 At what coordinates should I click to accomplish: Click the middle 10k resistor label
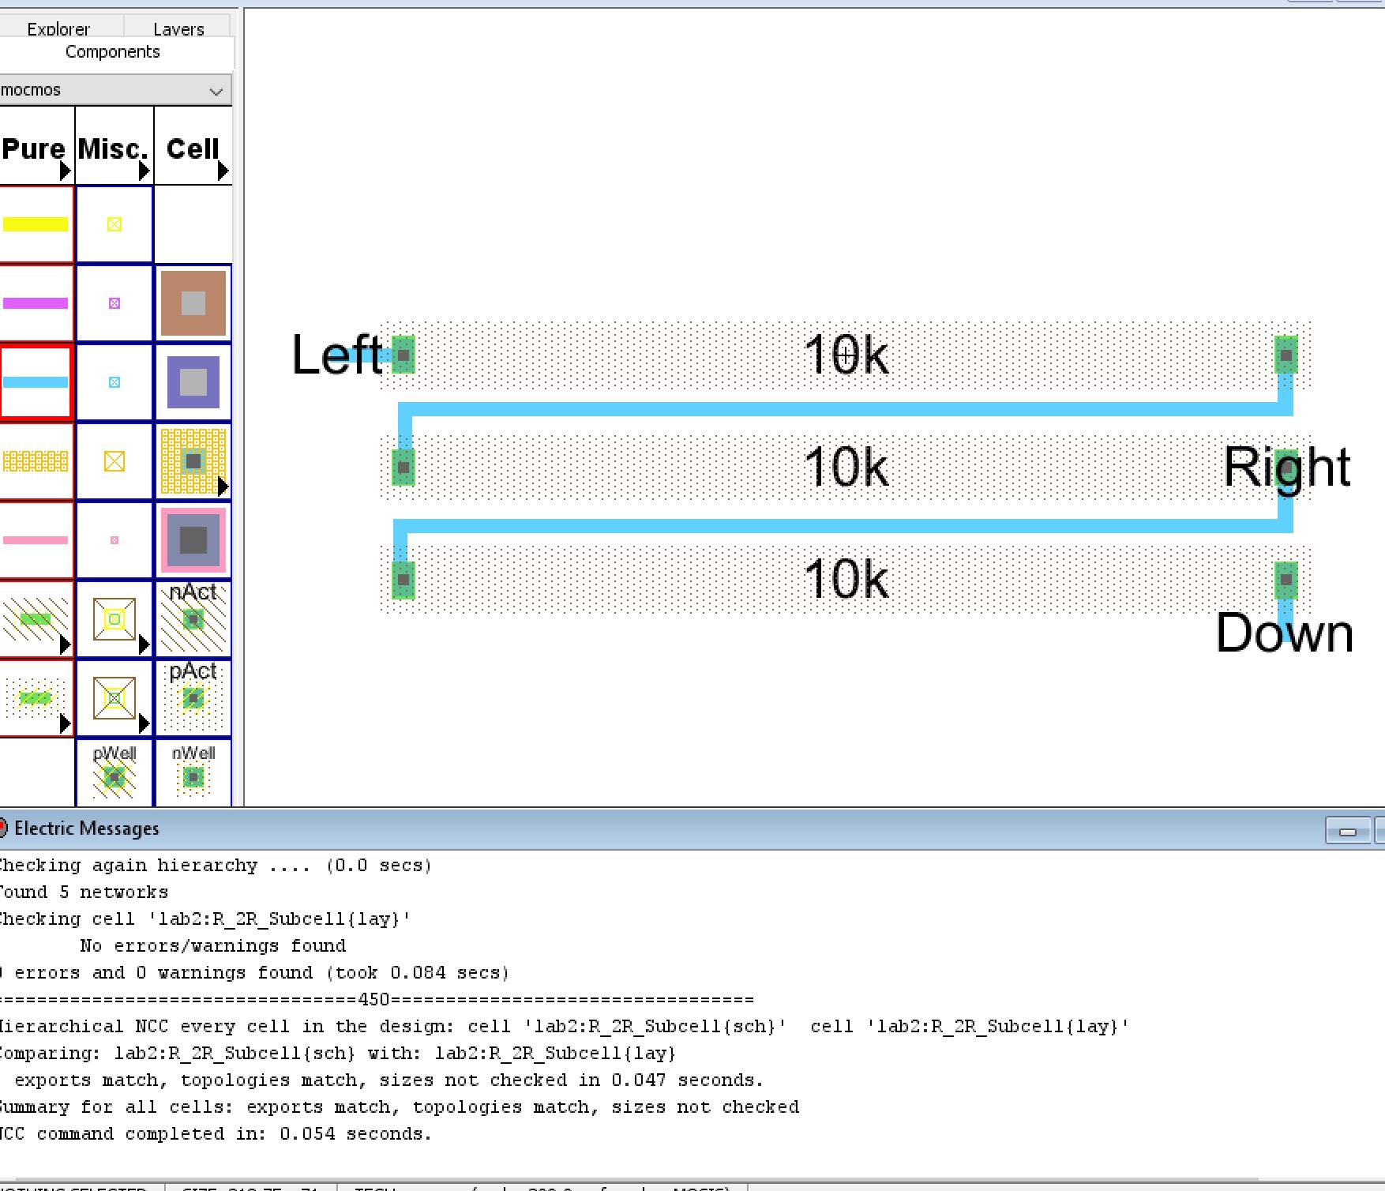(846, 467)
